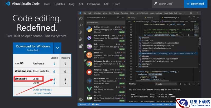211x108 pixels.
Task: Open Source Control icon in activity bar
Action: tap(81, 32)
